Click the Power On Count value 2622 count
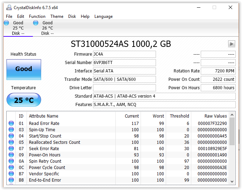The width and height of the screenshot is (242, 190). click(218, 79)
